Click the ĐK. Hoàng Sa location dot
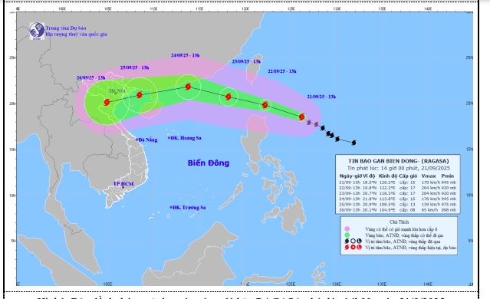490x299 pixels. [x=169, y=138]
